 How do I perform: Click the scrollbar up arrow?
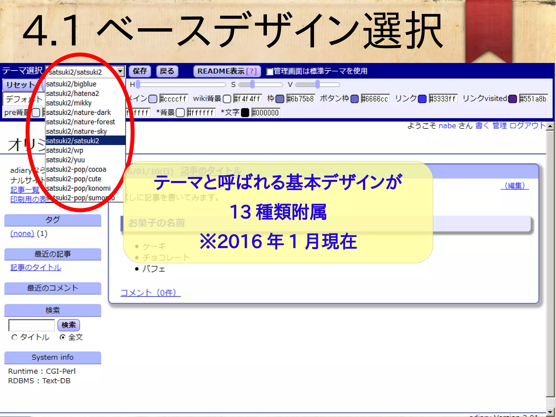pyautogui.click(x=550, y=126)
